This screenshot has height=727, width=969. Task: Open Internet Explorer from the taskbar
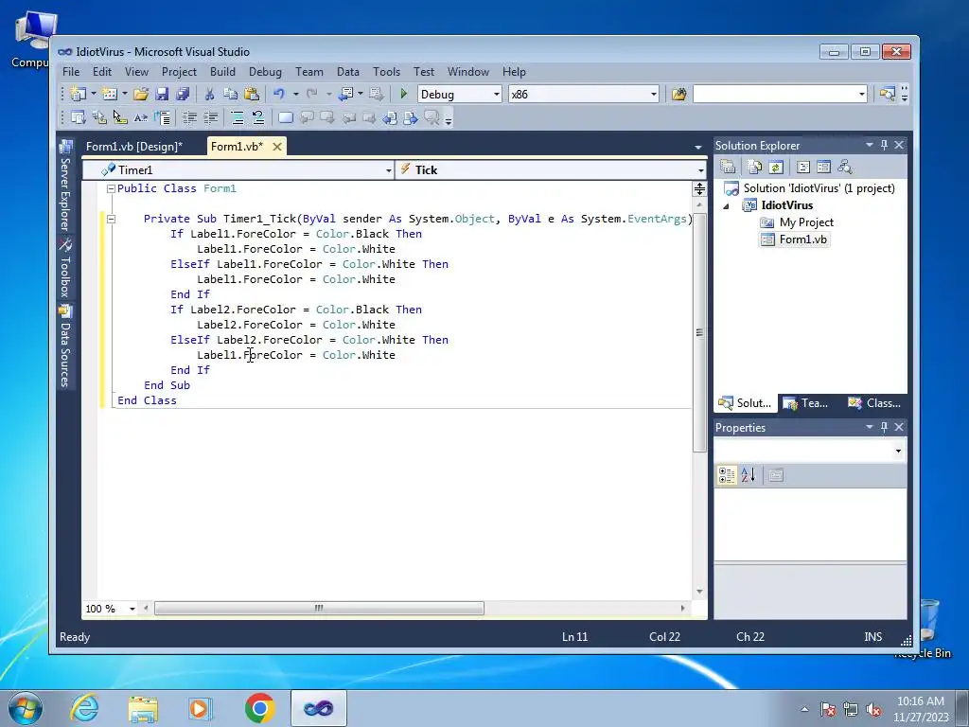(x=84, y=708)
